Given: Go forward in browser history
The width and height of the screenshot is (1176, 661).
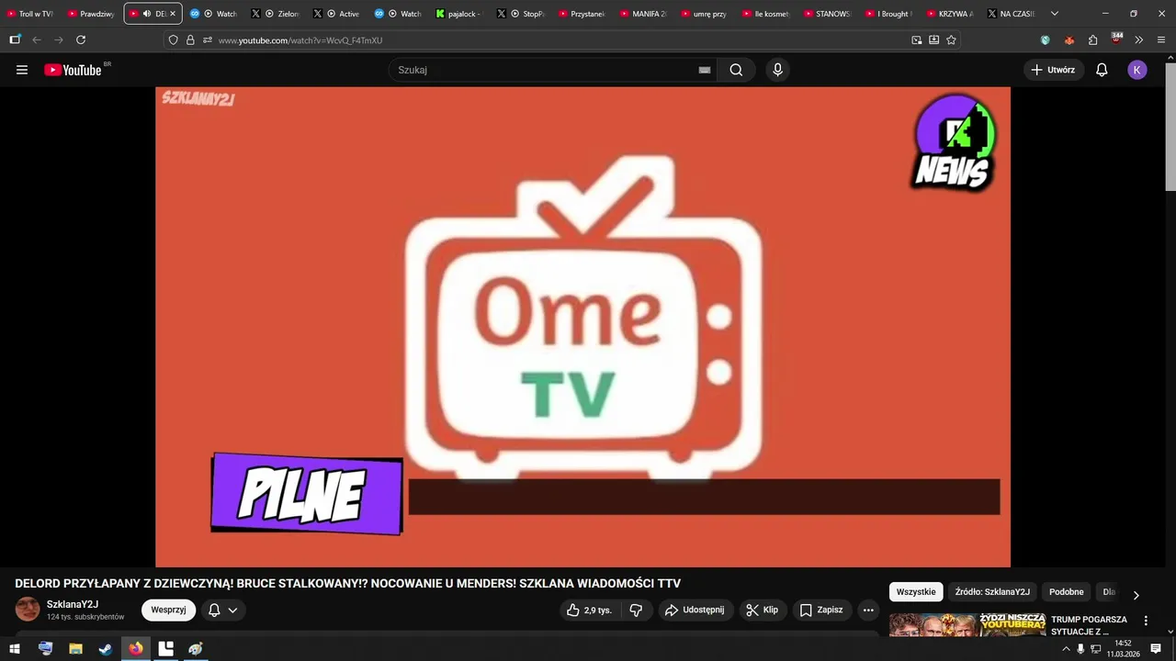Looking at the screenshot, I should (x=59, y=39).
